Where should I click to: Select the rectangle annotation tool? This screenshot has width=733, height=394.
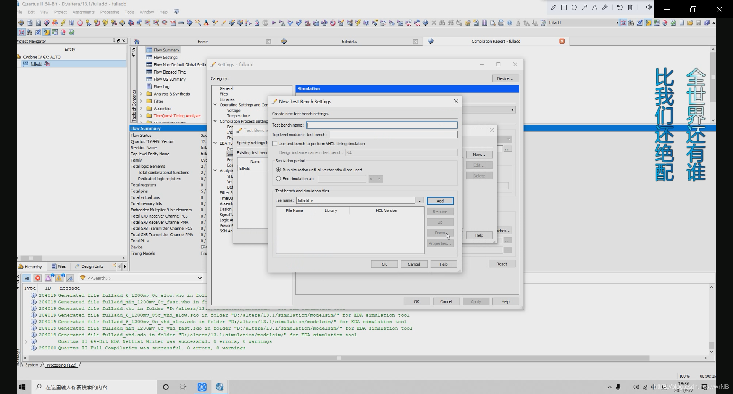(563, 7)
